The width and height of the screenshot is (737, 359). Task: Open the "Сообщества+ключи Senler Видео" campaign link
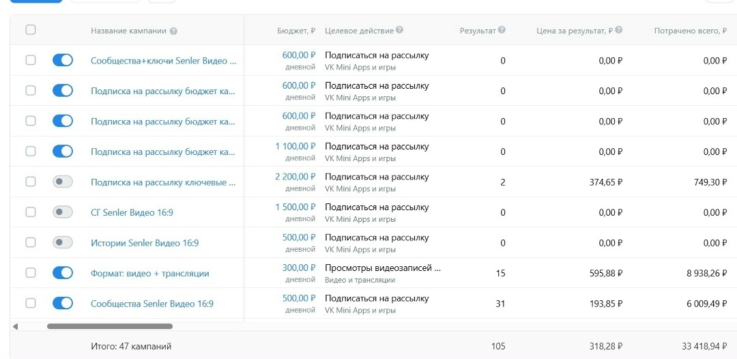click(163, 61)
